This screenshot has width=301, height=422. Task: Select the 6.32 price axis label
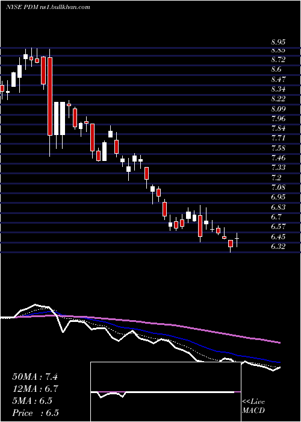[278, 247]
